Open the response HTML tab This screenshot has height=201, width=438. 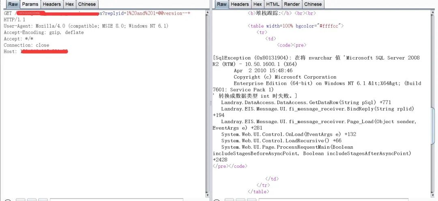point(273,4)
